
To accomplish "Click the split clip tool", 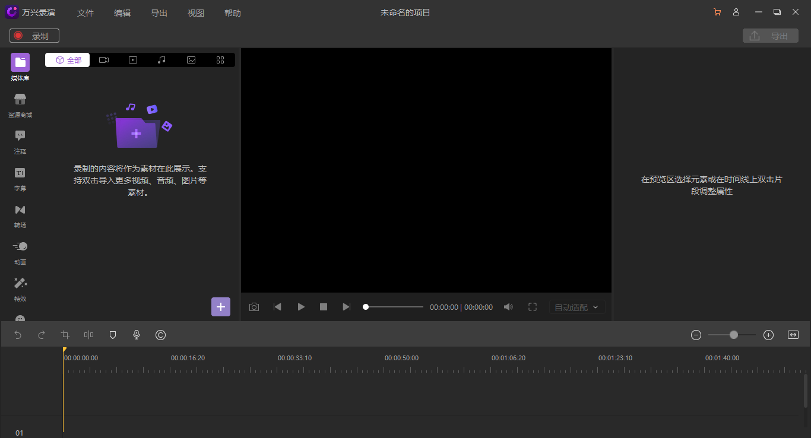I will [x=89, y=335].
